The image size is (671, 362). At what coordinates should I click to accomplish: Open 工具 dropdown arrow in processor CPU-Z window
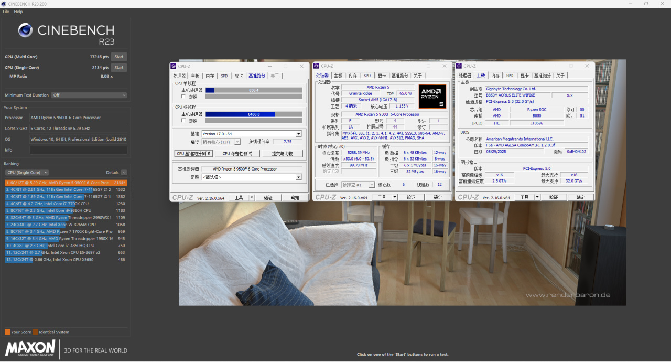pos(394,197)
